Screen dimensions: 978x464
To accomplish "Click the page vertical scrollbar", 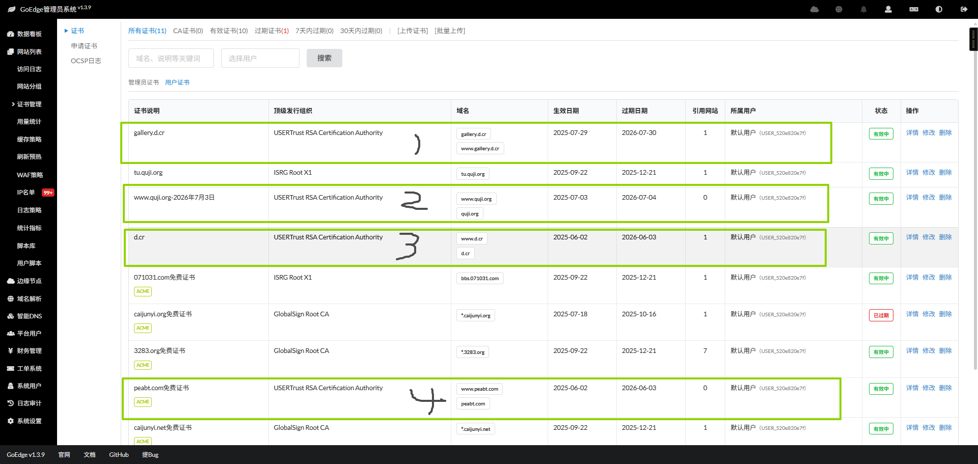I will (973, 40).
